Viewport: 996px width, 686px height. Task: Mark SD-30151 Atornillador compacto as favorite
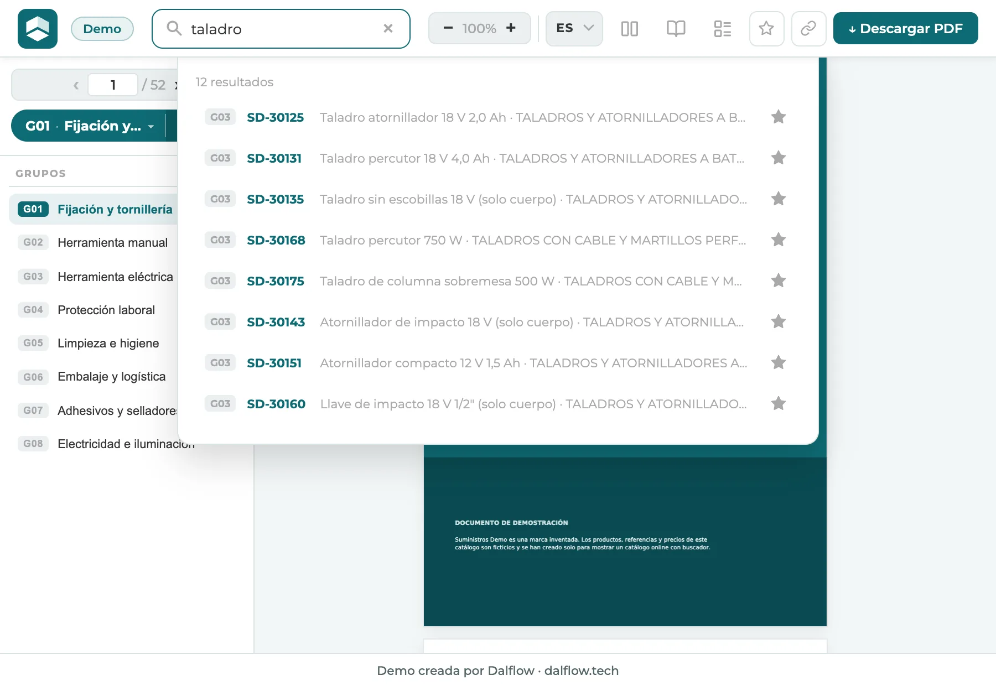(779, 362)
